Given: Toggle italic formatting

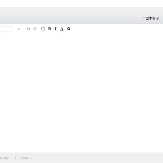Looking at the screenshot, I should tap(56, 29).
